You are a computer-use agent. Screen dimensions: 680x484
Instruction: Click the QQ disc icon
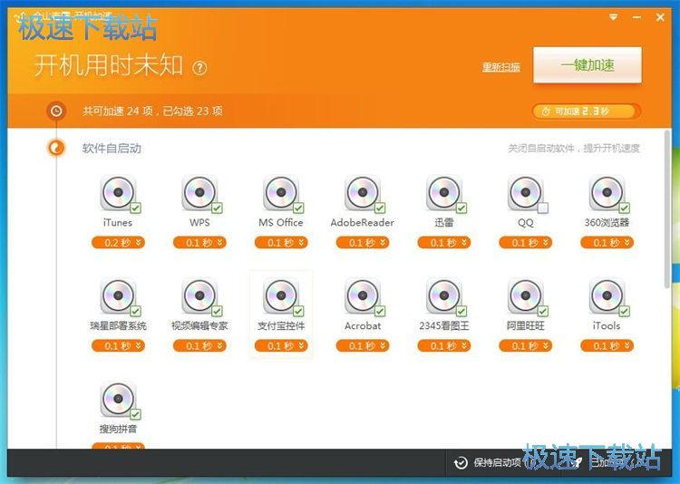(x=525, y=192)
